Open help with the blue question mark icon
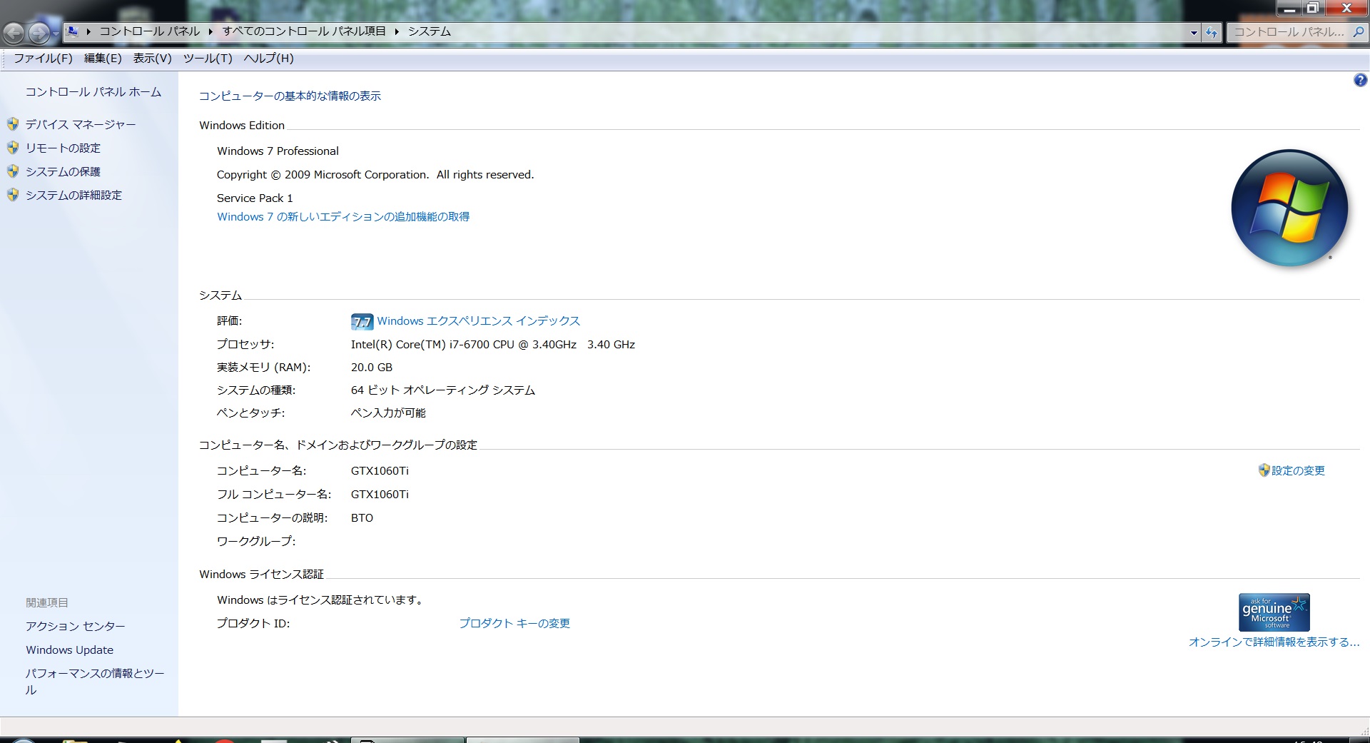Image resolution: width=1370 pixels, height=743 pixels. pyautogui.click(x=1360, y=80)
